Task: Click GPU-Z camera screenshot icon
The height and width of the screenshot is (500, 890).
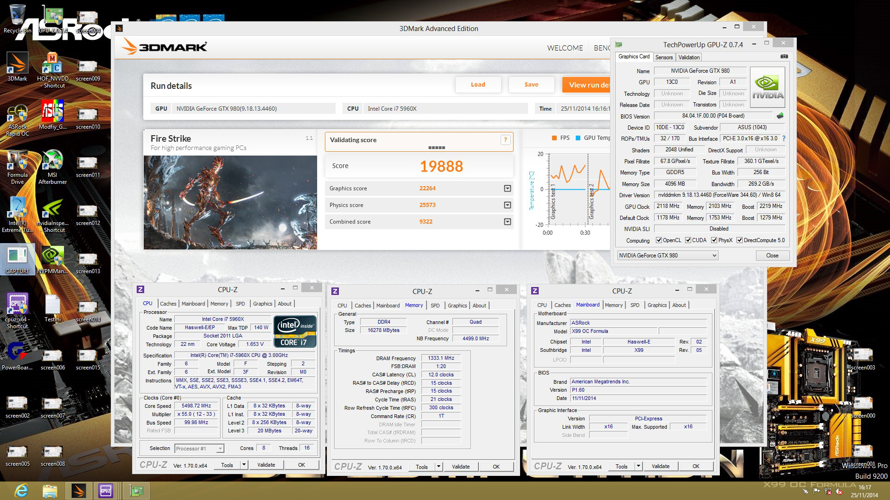Action: [x=784, y=56]
